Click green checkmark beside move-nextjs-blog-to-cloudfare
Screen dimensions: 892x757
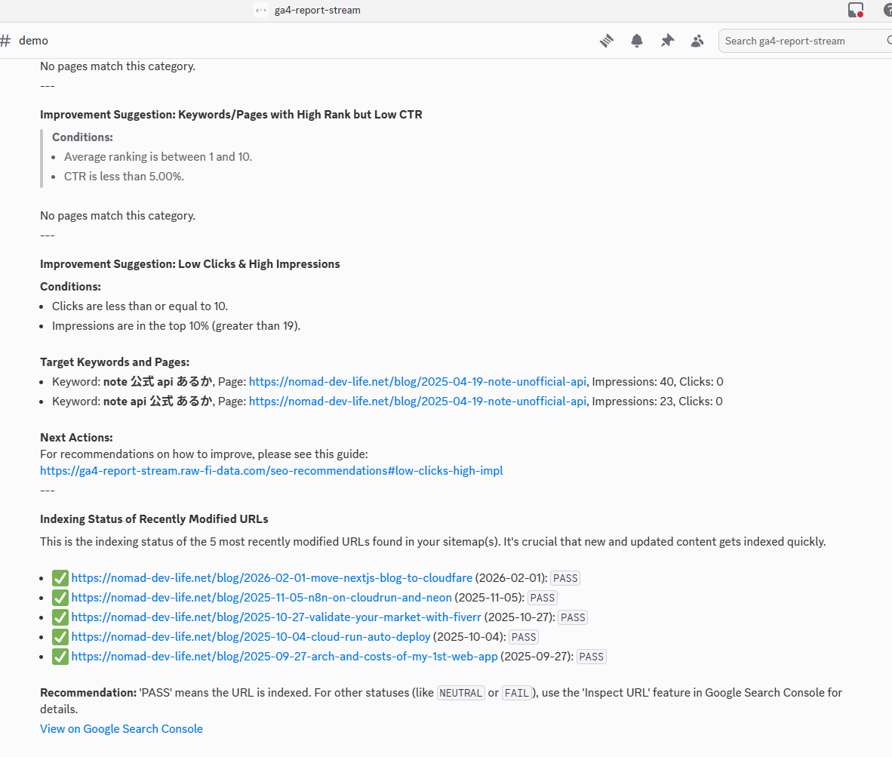point(60,578)
